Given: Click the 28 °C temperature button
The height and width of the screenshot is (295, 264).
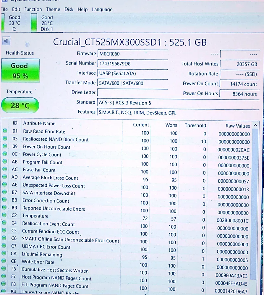Looking at the screenshot, I should (20, 105).
